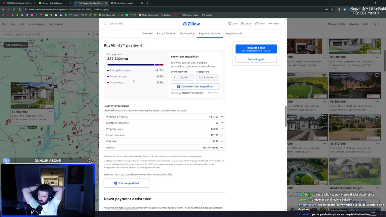Open the Credit score dropdown
The height and width of the screenshot is (217, 386).
pos(208,77)
